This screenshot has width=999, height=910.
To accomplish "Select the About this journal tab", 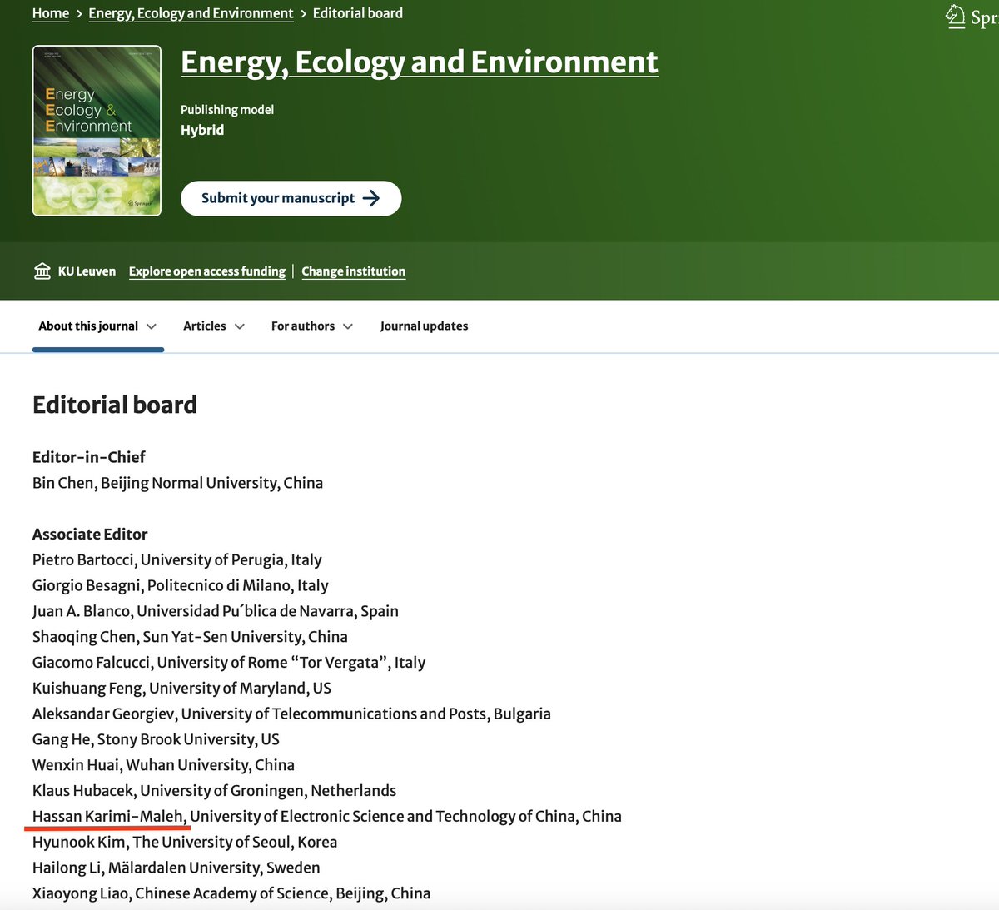I will tap(87, 326).
